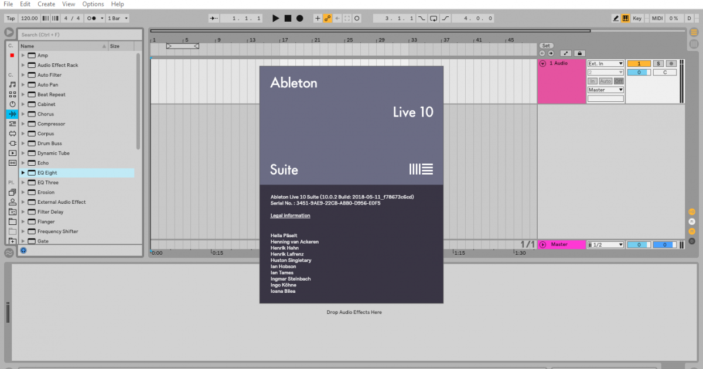Click the Tap tempo button
Screen dimensions: 703x369
[x=11, y=18]
